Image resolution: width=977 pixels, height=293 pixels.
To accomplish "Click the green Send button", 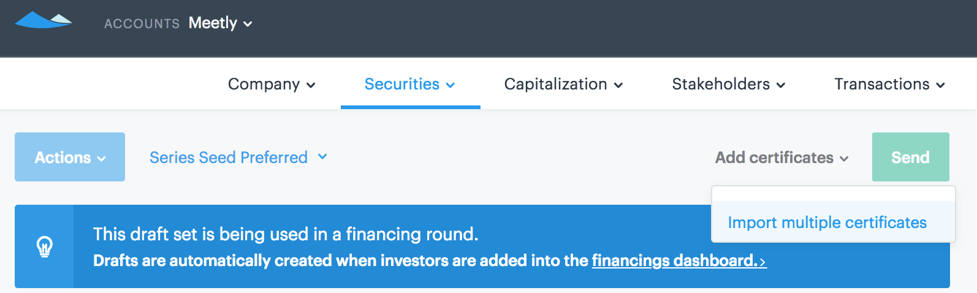I will coord(911,157).
